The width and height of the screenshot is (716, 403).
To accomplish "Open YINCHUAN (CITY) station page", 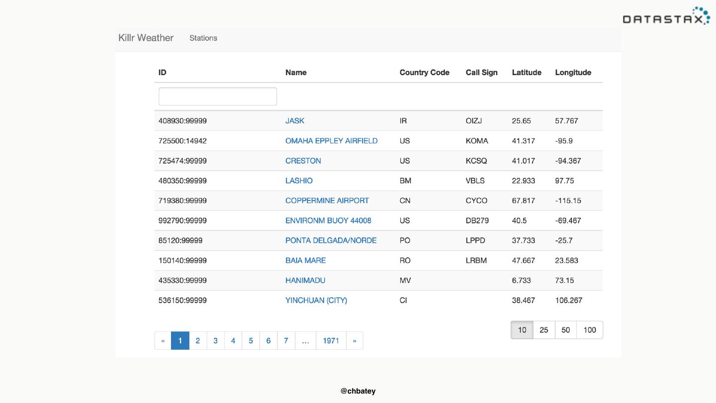I will 316,300.
